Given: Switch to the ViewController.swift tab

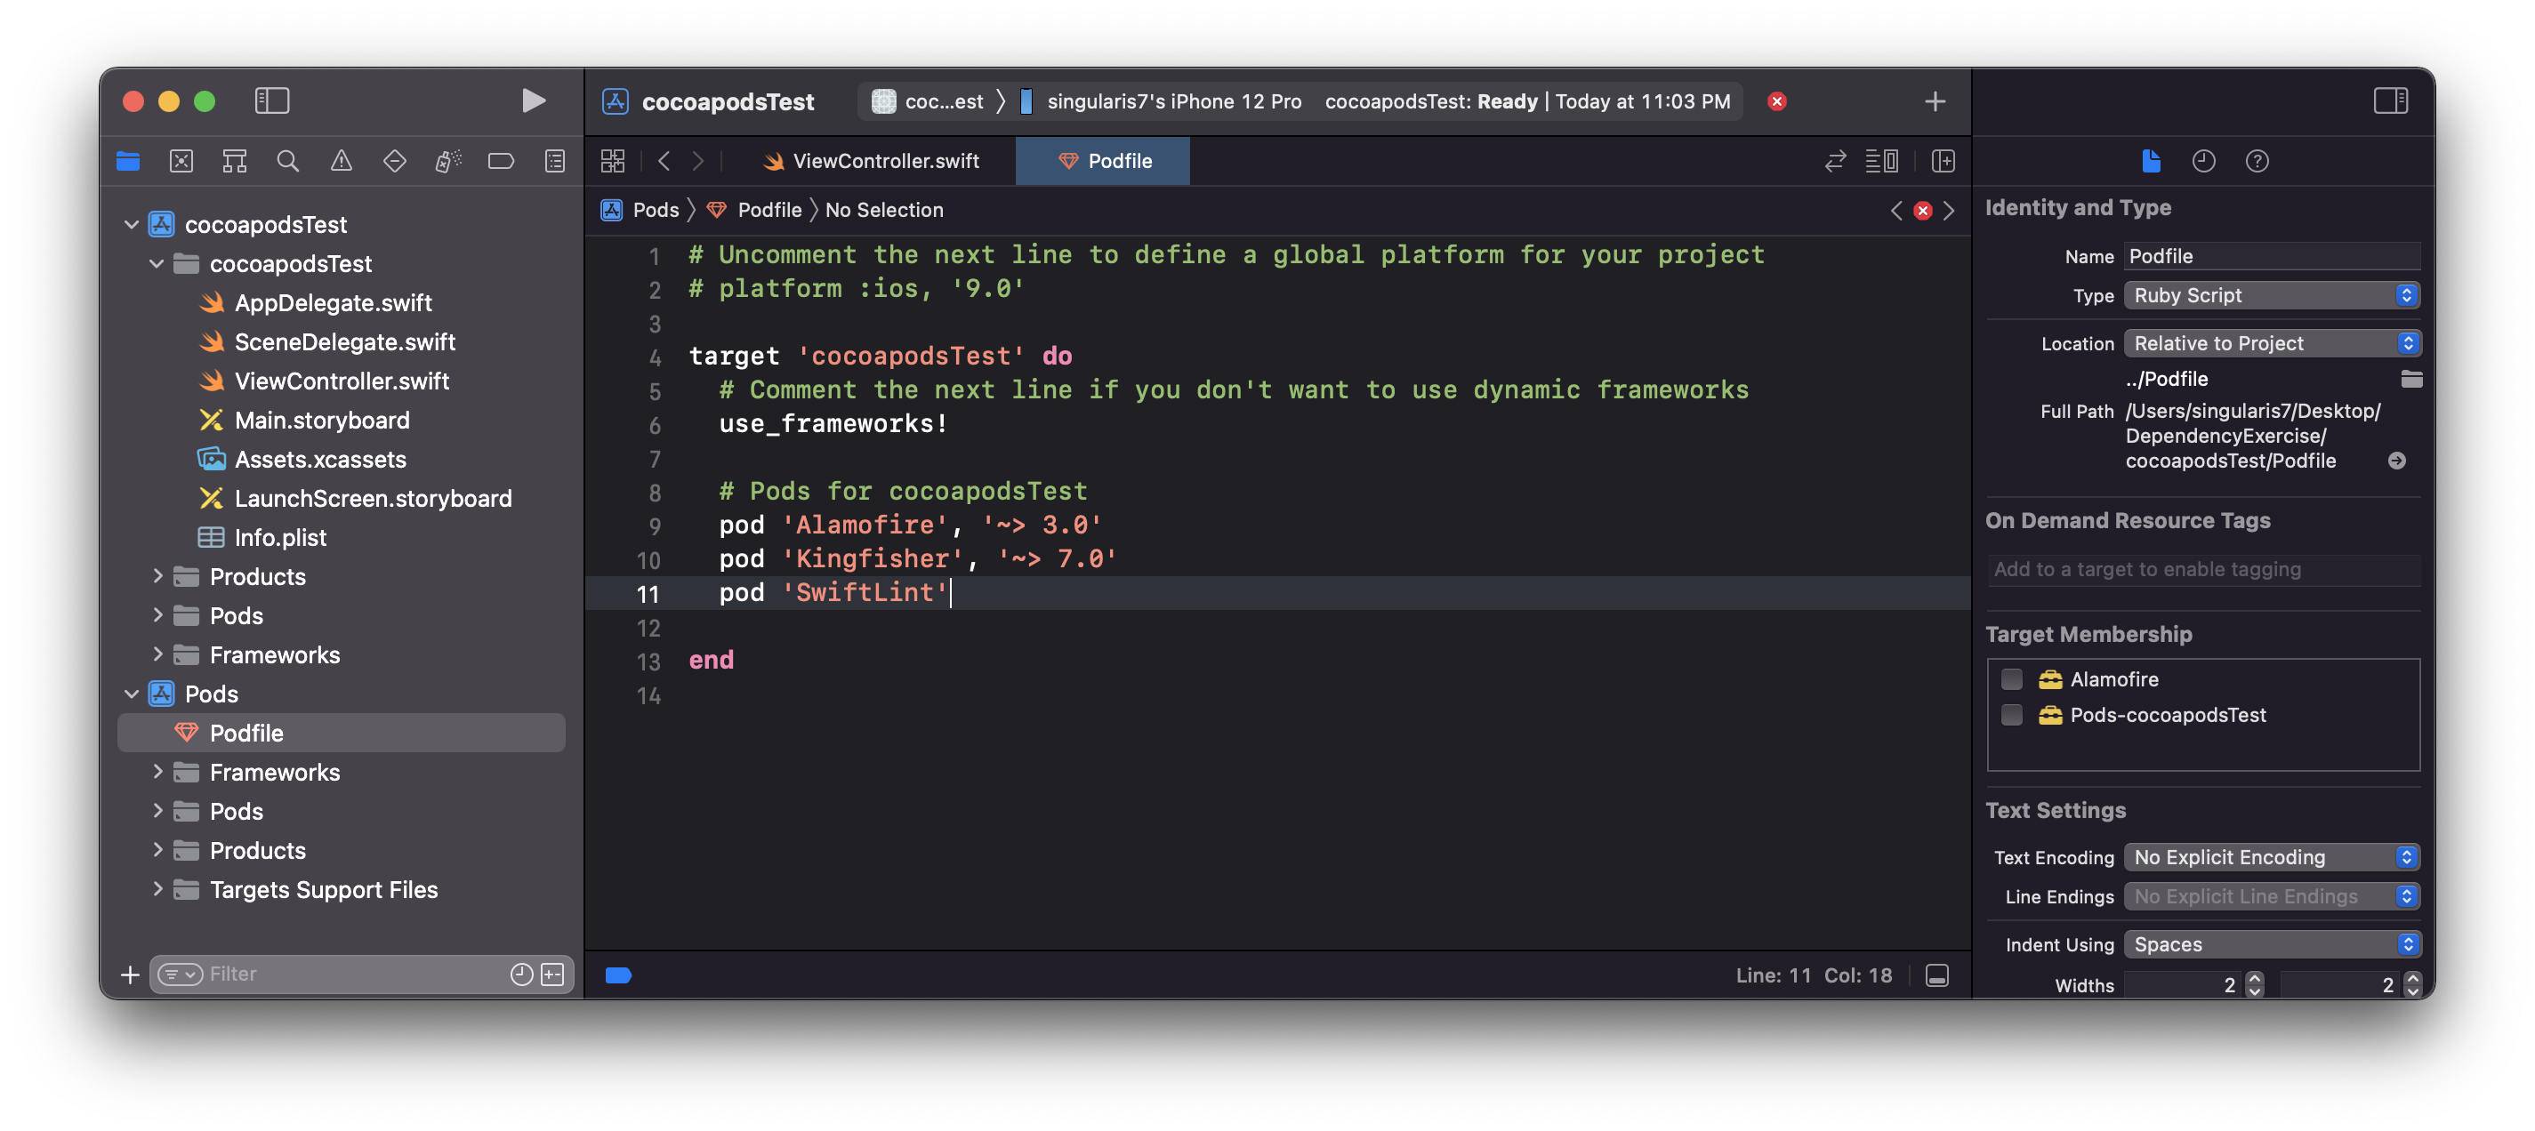Looking at the screenshot, I should point(885,161).
